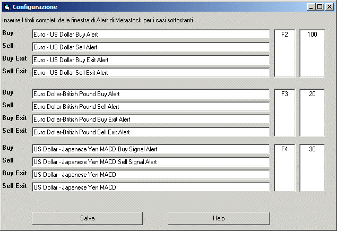Screen dimensions: 337x231
Task: Select the F3 hotkey box
Action: [284, 113]
